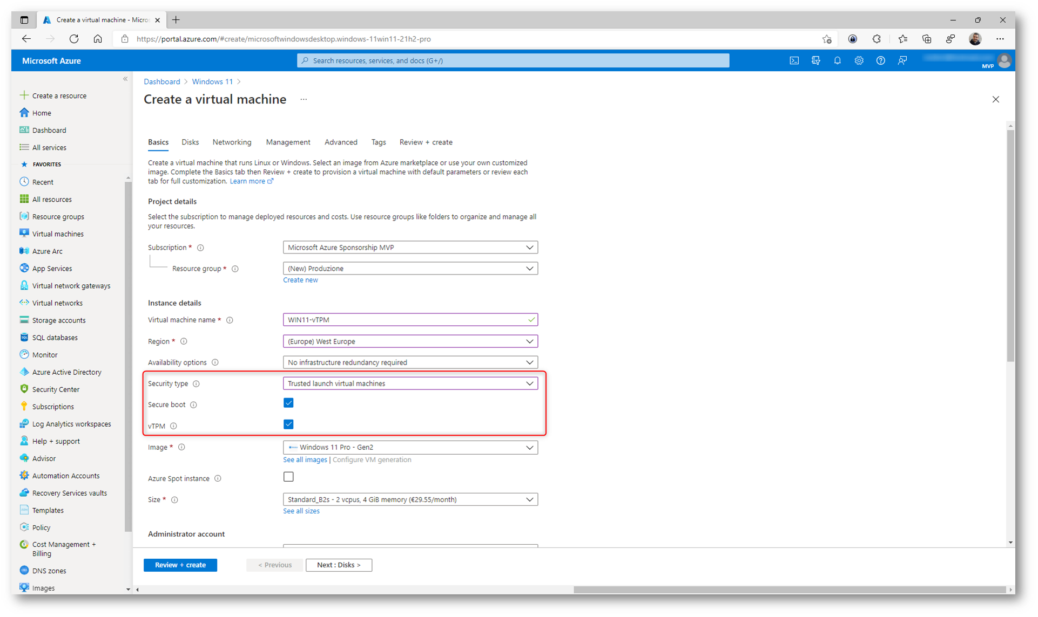Open Cloud Shell icon in Azure header
Screen dimensions: 1038x617
794,60
